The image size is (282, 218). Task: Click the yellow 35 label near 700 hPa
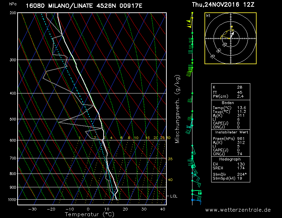click(170, 159)
